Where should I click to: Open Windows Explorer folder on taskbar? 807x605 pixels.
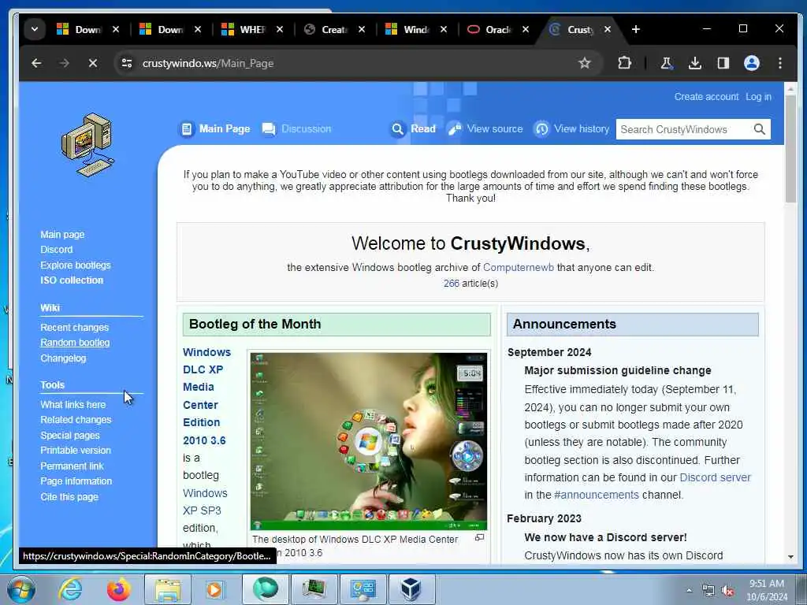168,589
